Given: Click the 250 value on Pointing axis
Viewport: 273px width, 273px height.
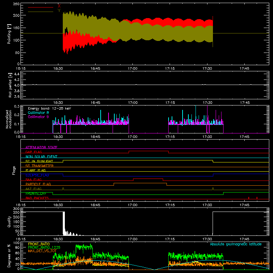Looking at the screenshot, I should (x=16, y=4).
